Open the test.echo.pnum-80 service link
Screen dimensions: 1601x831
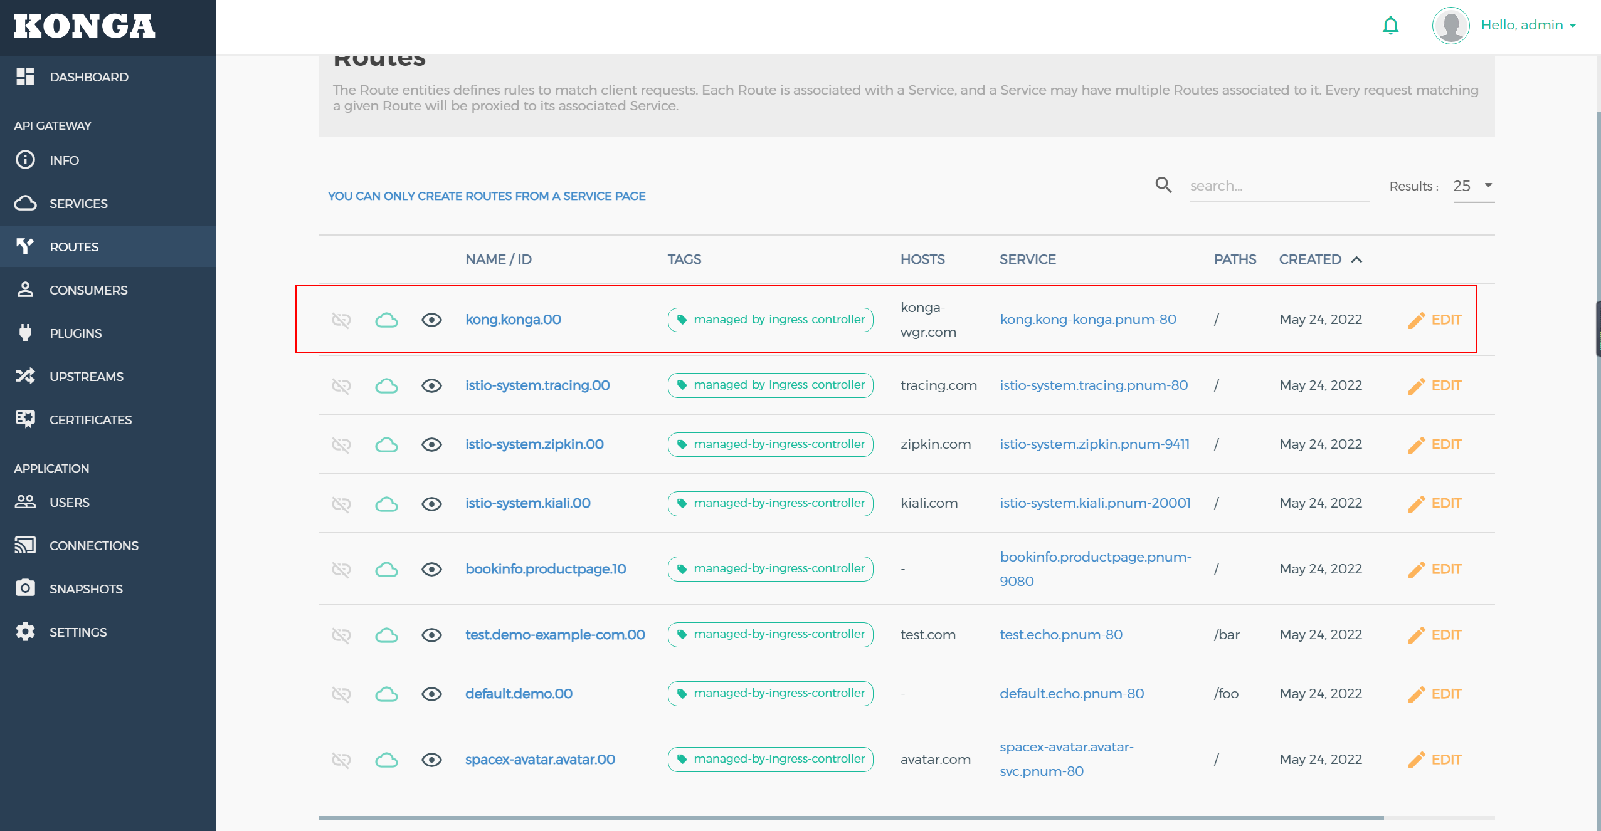point(1060,635)
